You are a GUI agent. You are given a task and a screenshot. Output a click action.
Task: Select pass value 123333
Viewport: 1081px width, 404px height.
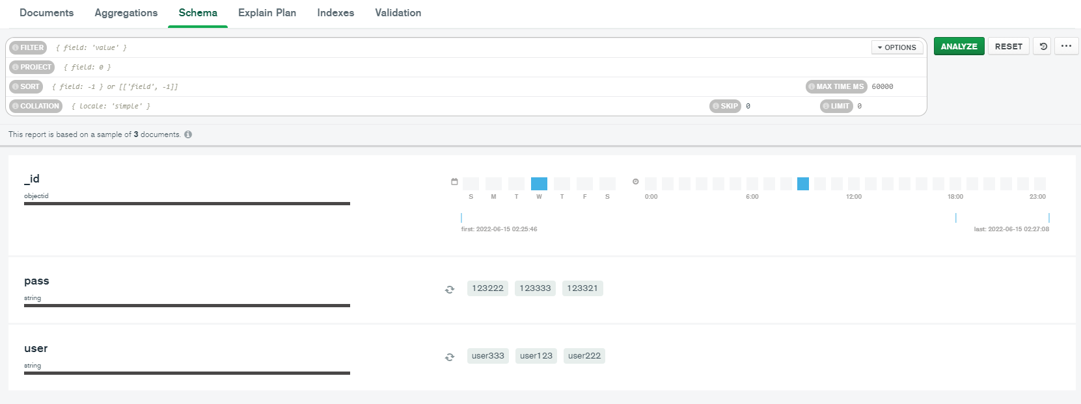(535, 288)
